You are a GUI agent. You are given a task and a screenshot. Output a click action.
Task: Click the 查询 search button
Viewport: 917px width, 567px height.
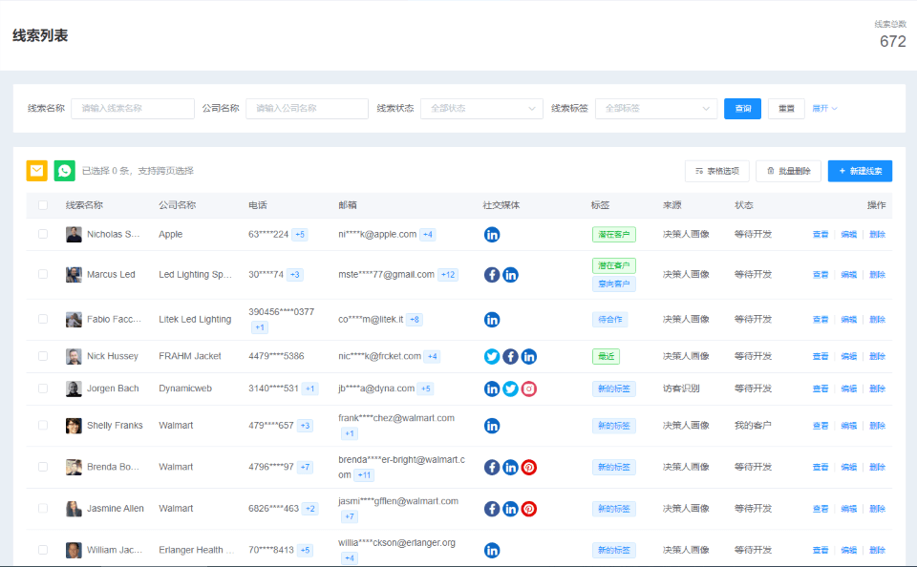[742, 109]
